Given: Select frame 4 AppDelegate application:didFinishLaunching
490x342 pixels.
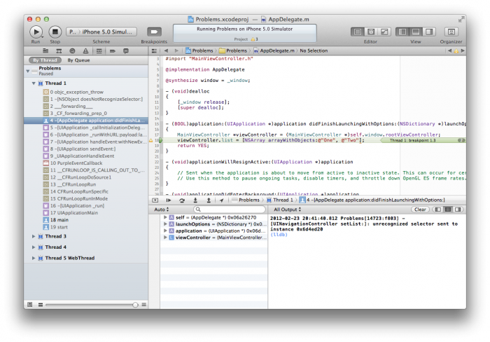Looking at the screenshot, I should tap(86, 121).
